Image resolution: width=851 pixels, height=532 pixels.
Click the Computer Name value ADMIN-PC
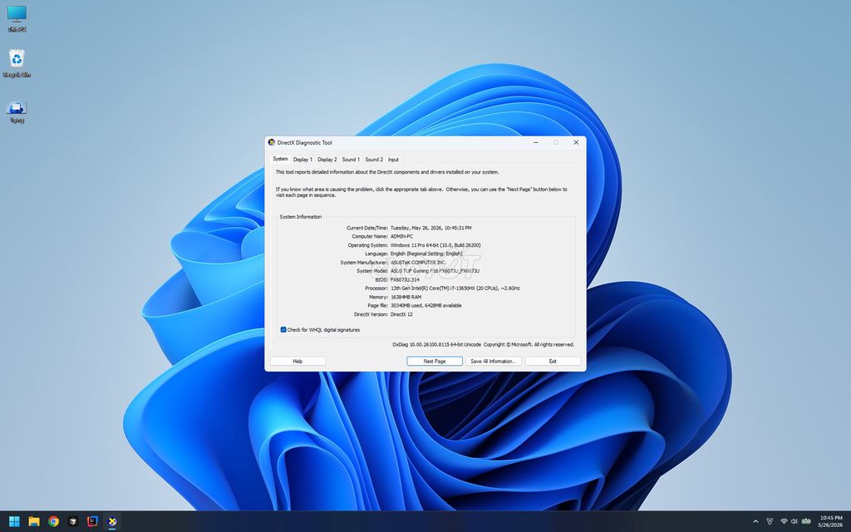click(x=401, y=237)
